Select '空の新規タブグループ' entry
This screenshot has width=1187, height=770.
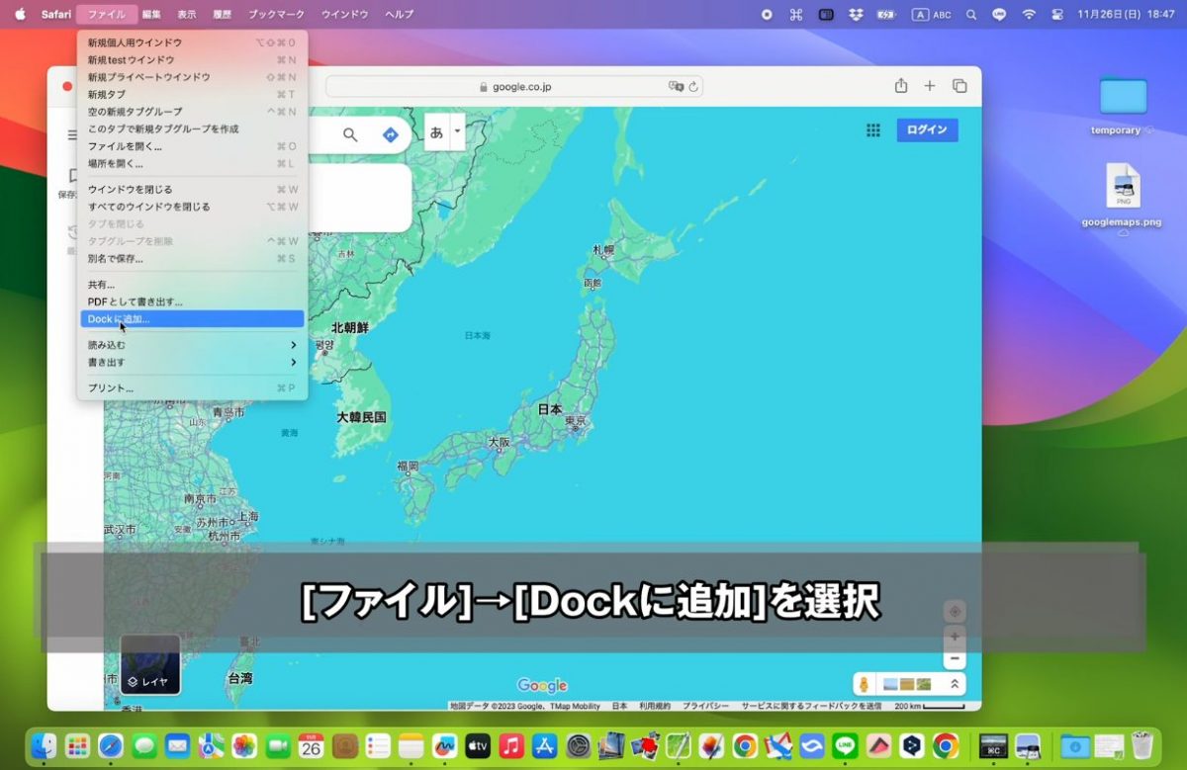pos(192,112)
